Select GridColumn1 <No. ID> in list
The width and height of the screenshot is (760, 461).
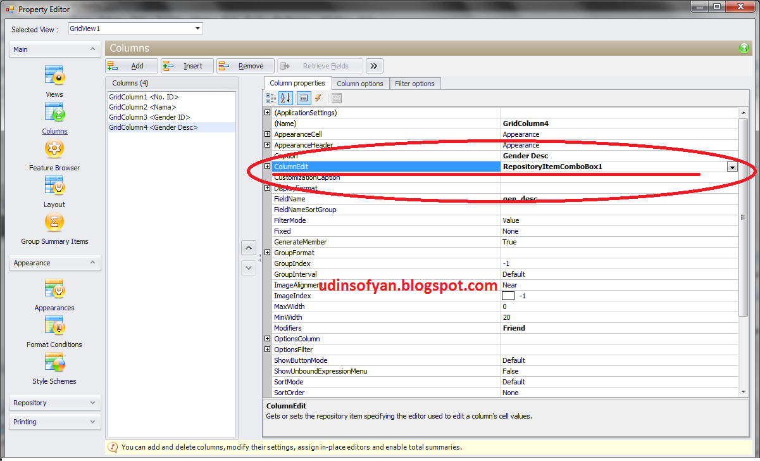171,97
